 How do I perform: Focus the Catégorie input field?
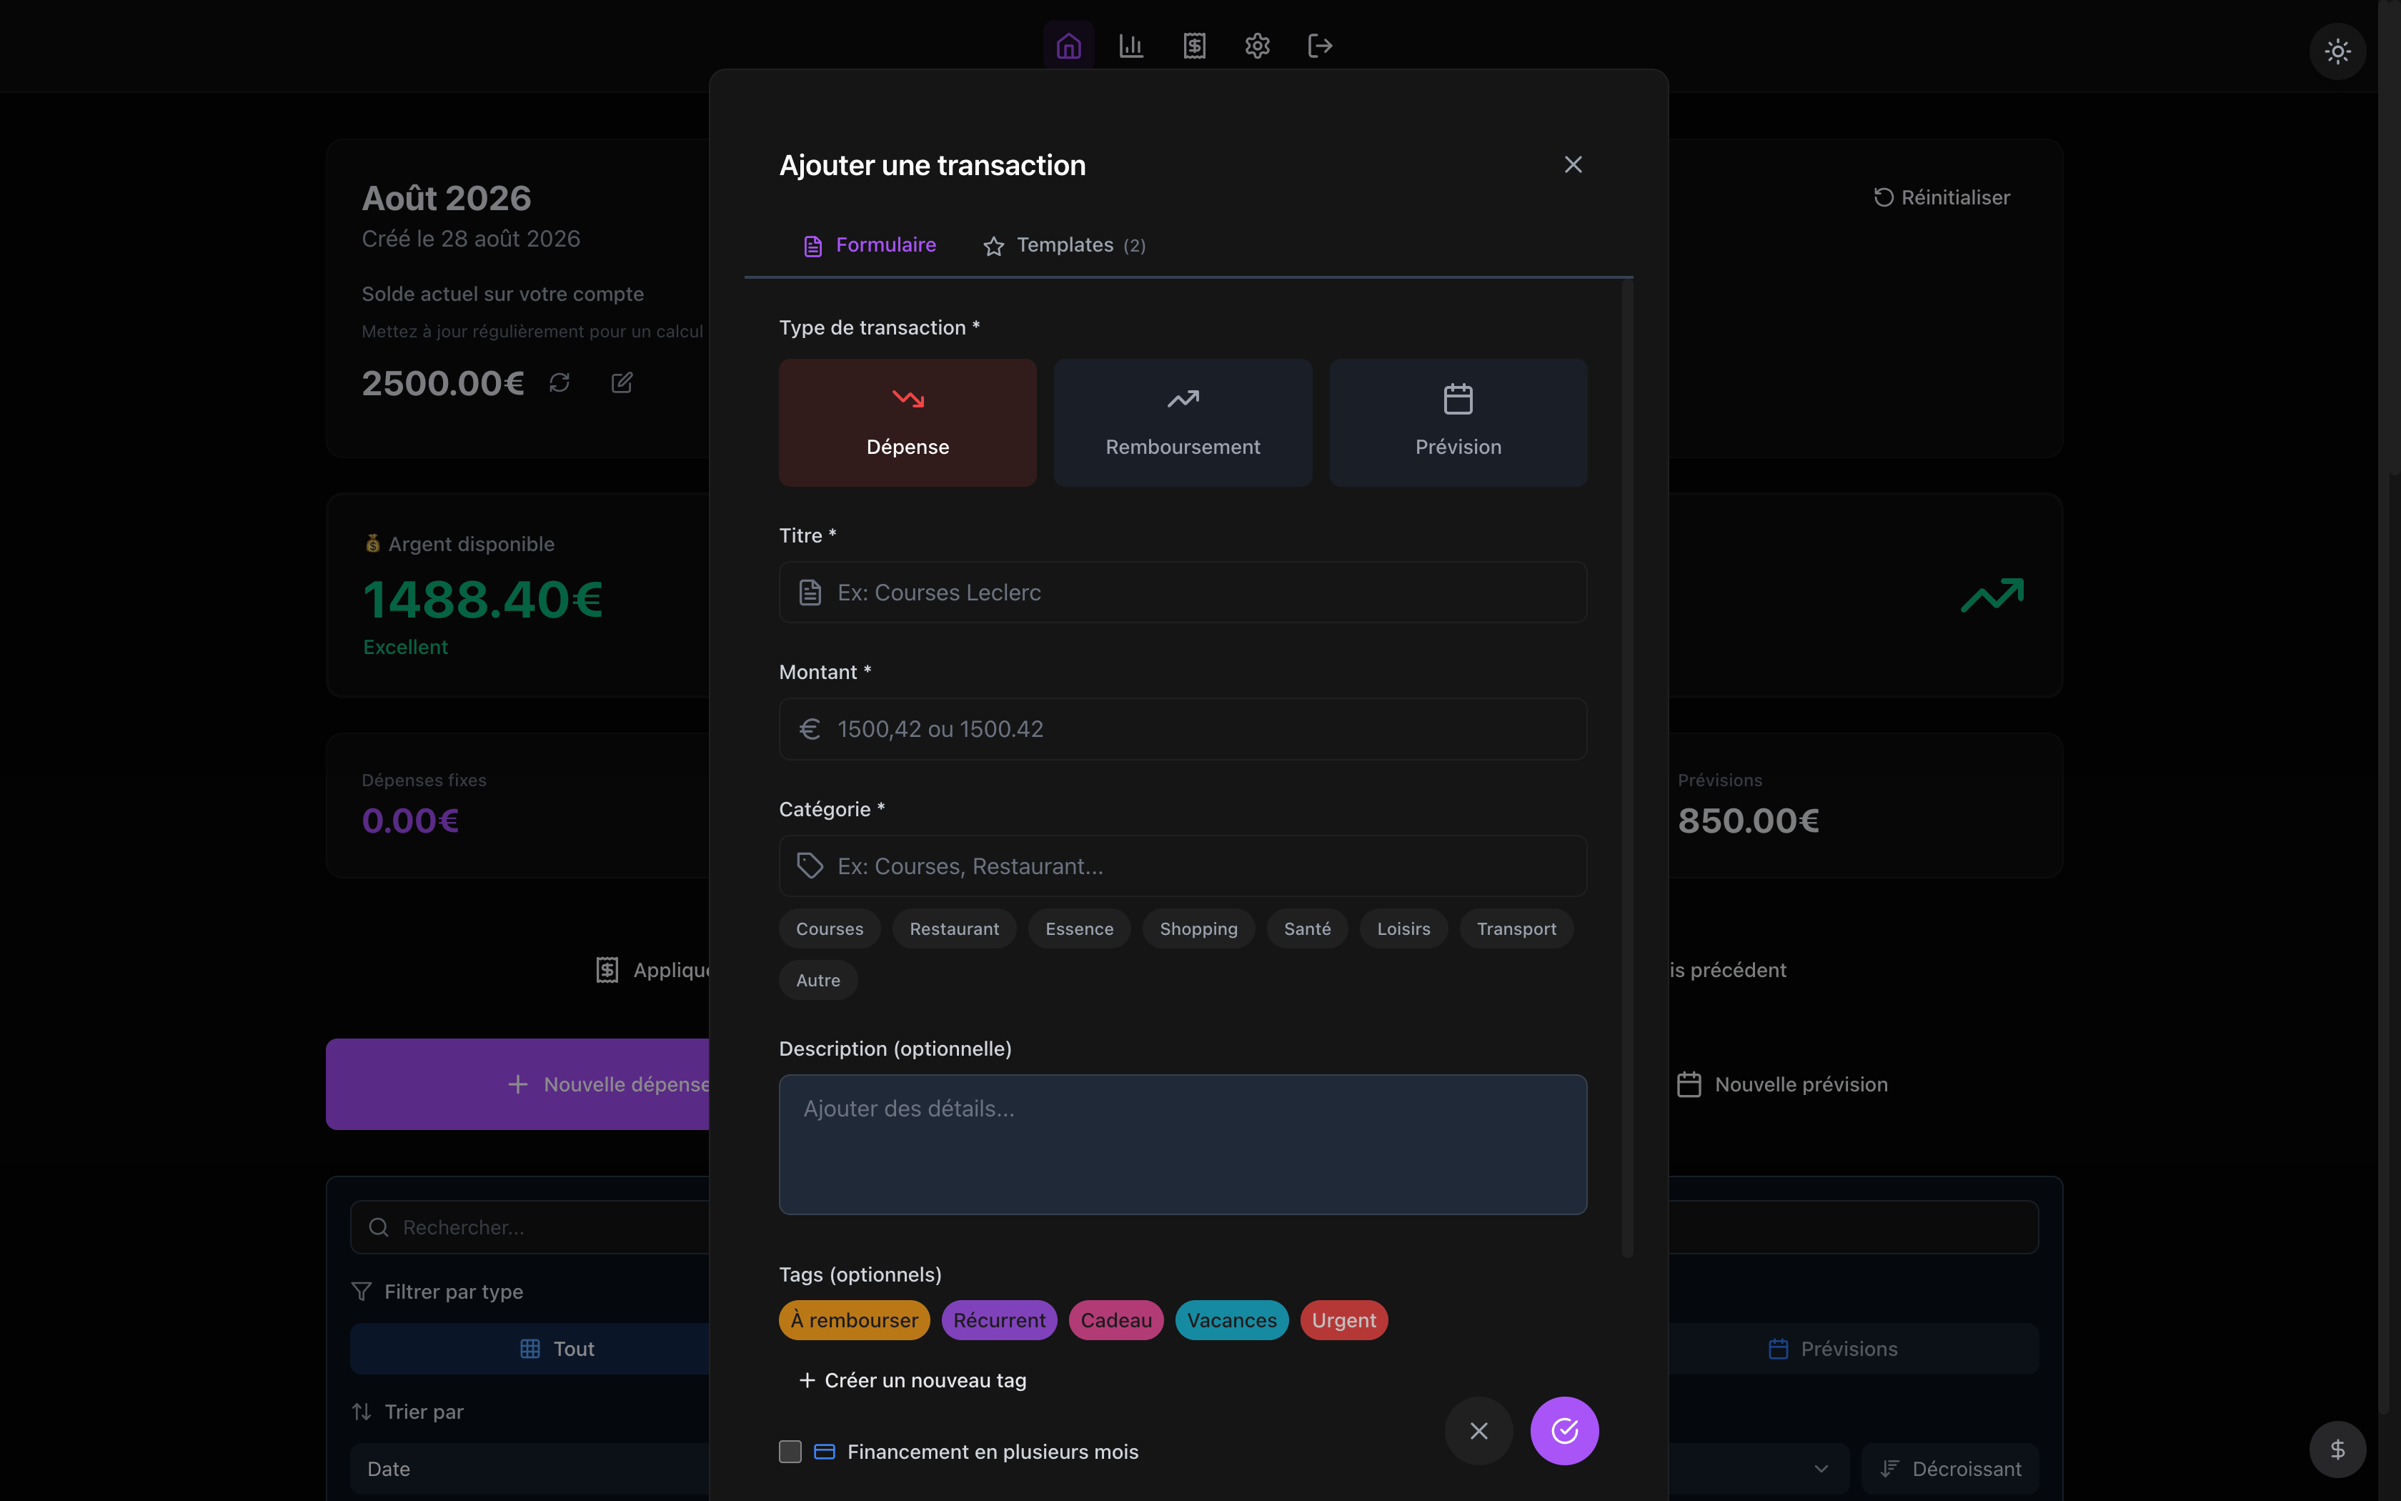1183,866
